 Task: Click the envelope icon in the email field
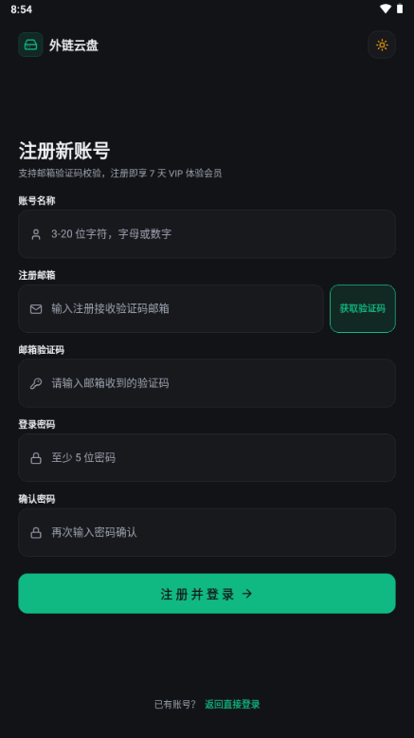(x=36, y=308)
